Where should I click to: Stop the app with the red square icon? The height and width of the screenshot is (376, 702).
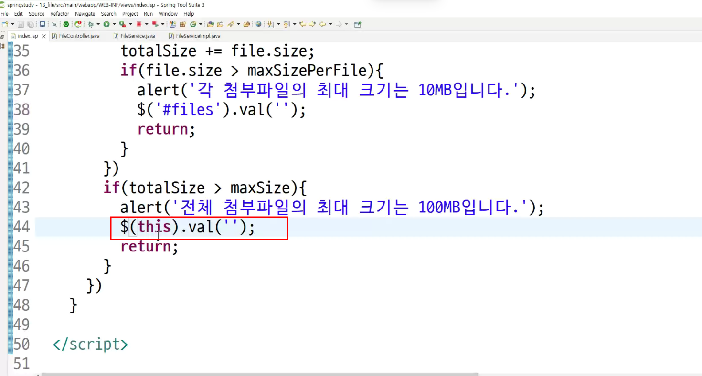[x=139, y=24]
